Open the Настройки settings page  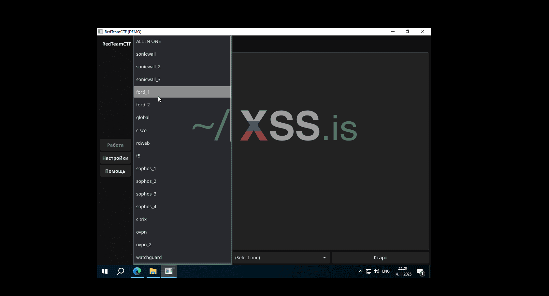coord(115,158)
